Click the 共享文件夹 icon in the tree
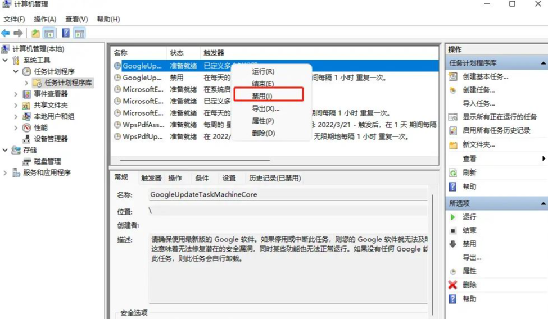 (x=26, y=105)
